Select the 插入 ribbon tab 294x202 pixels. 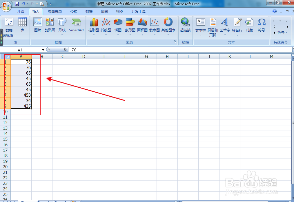point(36,11)
